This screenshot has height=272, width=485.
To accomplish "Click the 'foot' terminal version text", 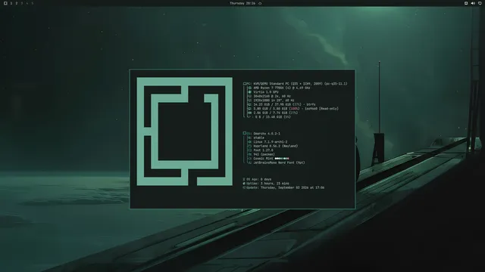I will tap(264, 150).
